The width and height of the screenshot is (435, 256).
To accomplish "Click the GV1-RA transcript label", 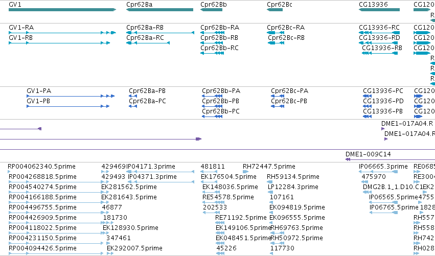I will [21, 28].
